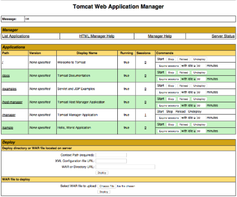This screenshot has height=197, width=237.
Task: Open the List Applications link
Action: click(x=16, y=36)
